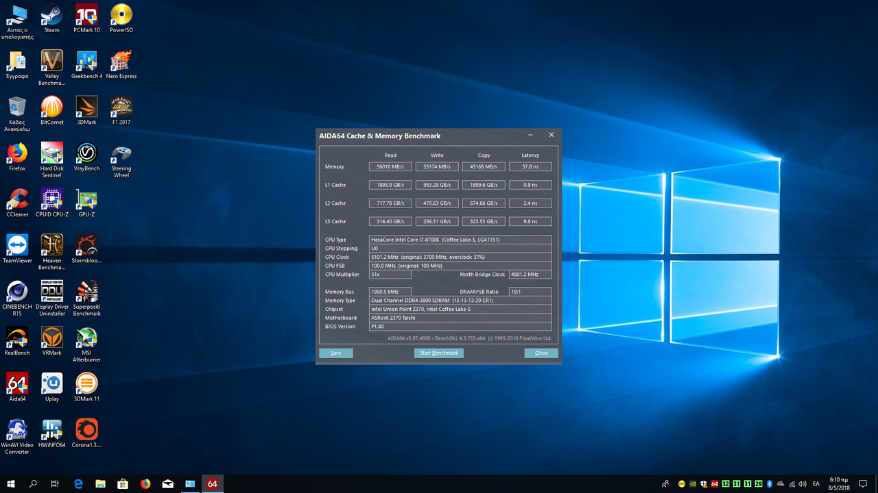
Task: Click L3 Cache Copy value 323.53 GB/s
Action: [x=484, y=221]
